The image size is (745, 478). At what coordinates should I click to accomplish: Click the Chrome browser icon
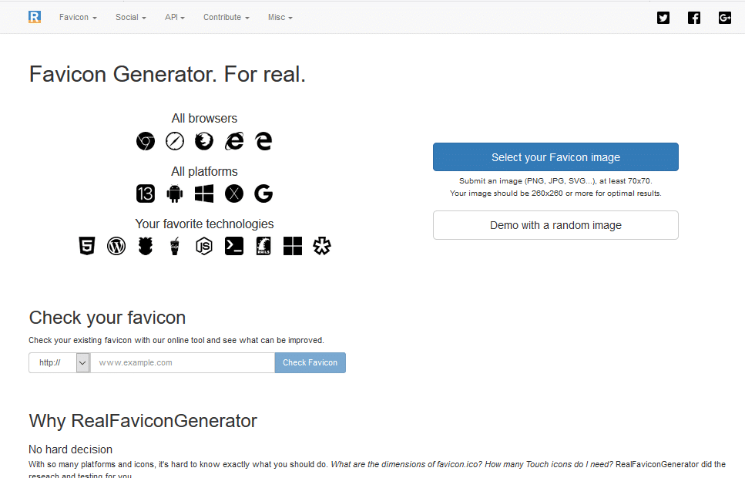pyautogui.click(x=146, y=141)
